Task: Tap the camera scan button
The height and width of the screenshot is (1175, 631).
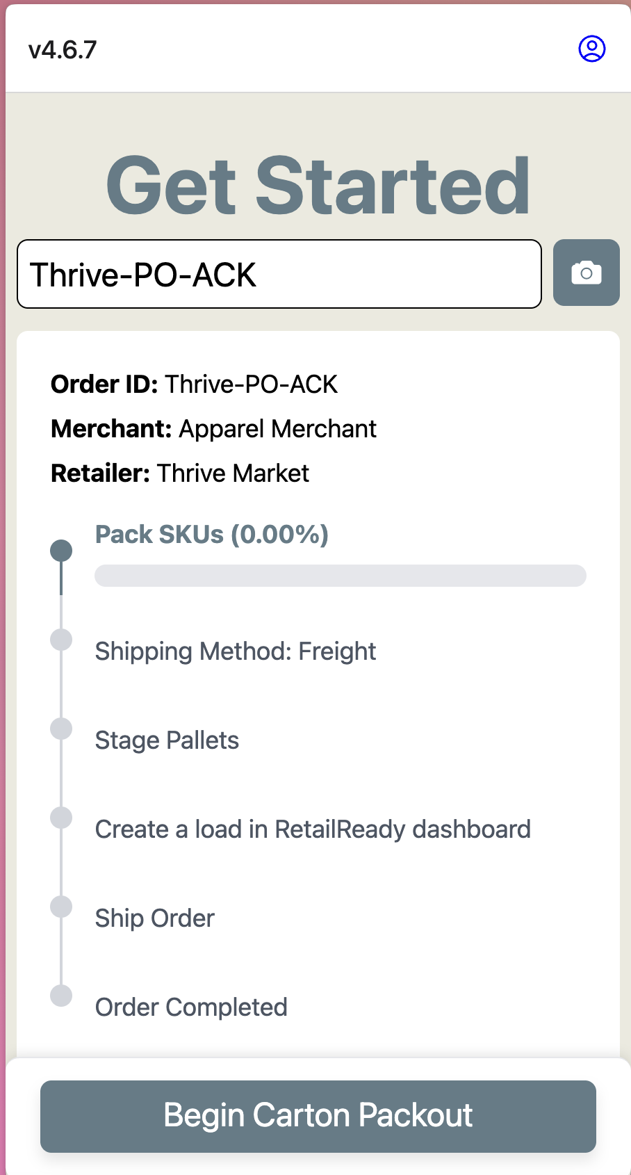Action: (587, 273)
